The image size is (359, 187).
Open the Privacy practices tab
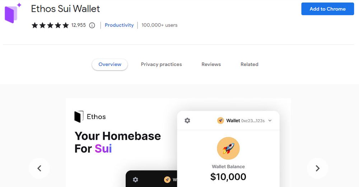[161, 64]
